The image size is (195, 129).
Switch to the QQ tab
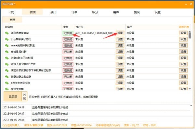(12, 12)
